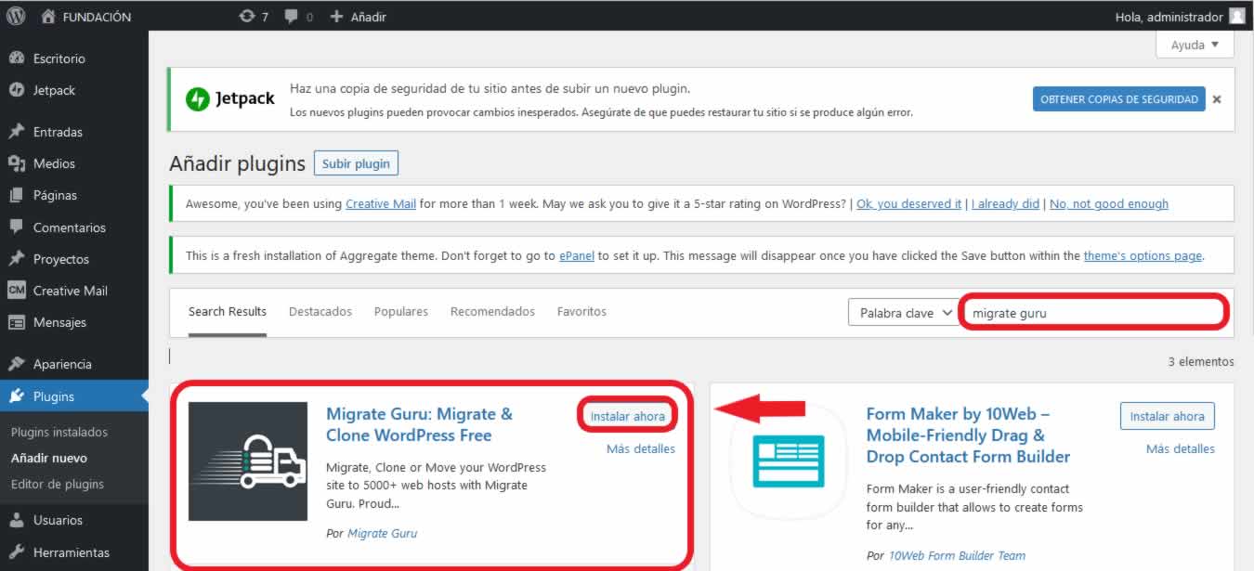Open Jetpack from the sidebar menu
Screen dimensions: 1254x571
(54, 90)
